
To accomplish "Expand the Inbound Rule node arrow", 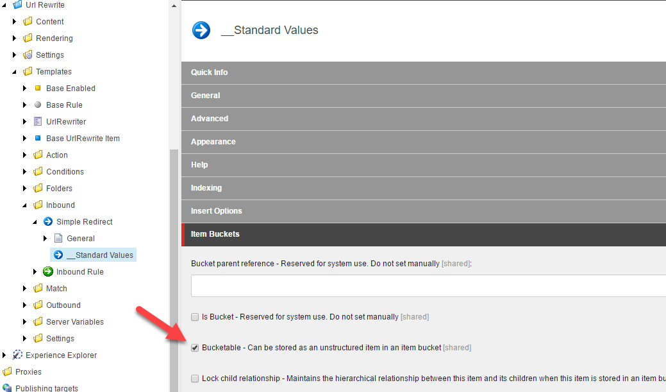I will pyautogui.click(x=35, y=271).
